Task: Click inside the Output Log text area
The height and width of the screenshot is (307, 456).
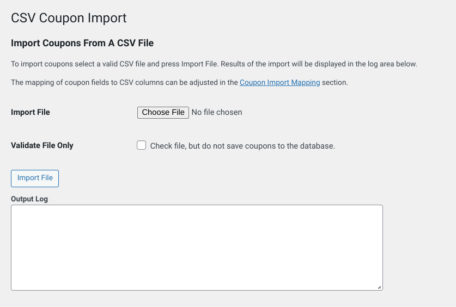Action: (x=196, y=247)
